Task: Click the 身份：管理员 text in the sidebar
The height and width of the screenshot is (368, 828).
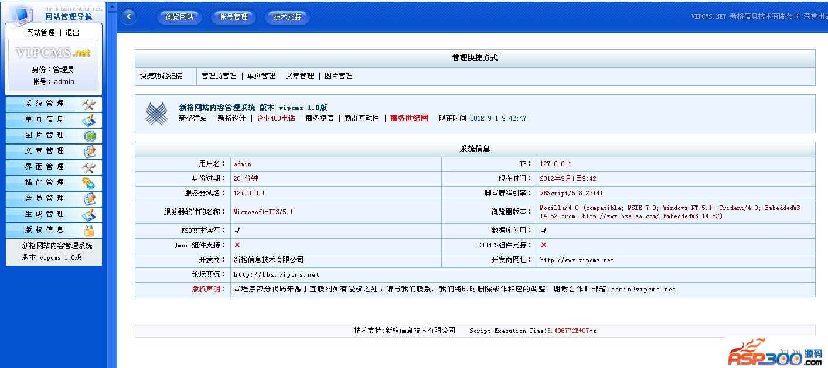Action: [x=53, y=70]
